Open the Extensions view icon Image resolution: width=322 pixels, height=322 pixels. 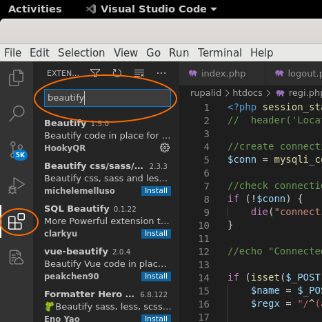click(x=17, y=221)
